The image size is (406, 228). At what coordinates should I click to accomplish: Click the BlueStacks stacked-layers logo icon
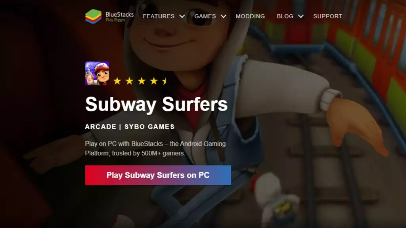(93, 16)
